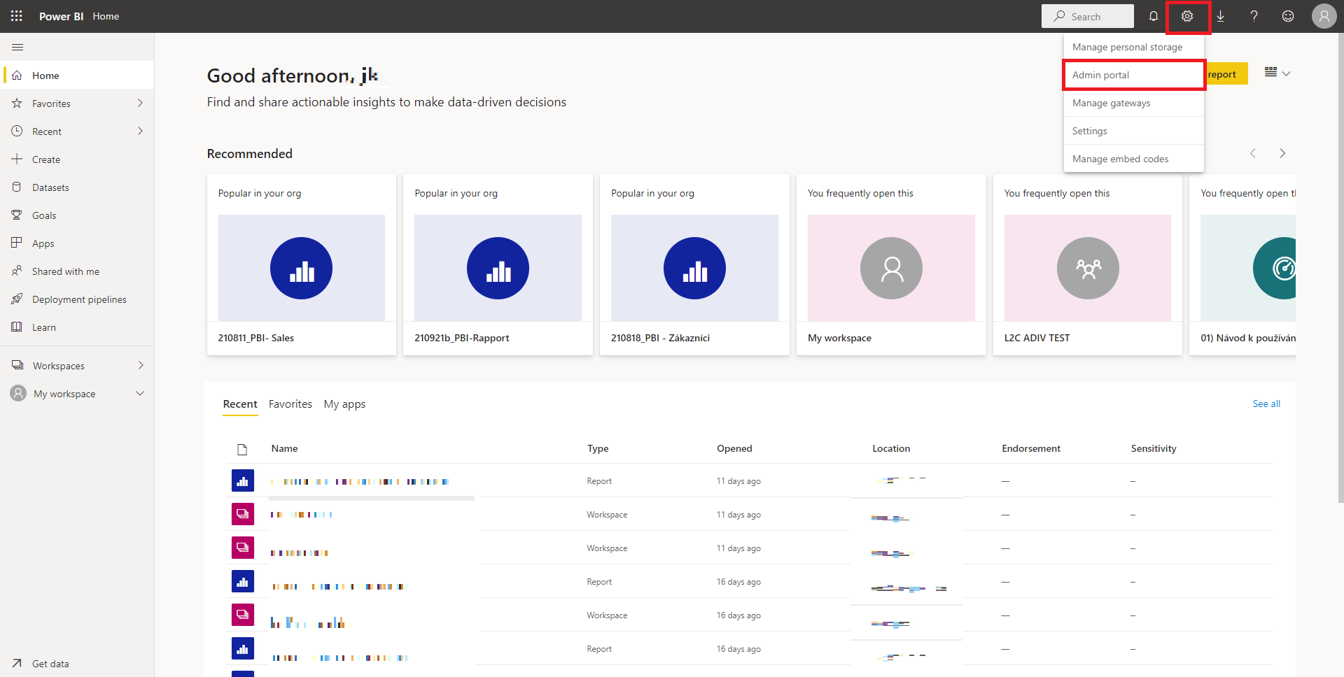The height and width of the screenshot is (677, 1344).
Task: Switch to the Favorites tab
Action: pos(290,404)
